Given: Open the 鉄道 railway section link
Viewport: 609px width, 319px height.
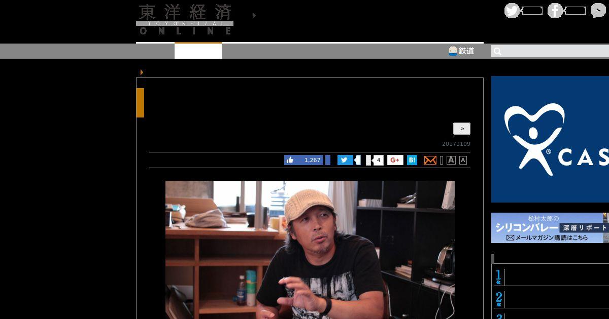Looking at the screenshot, I should tap(461, 51).
